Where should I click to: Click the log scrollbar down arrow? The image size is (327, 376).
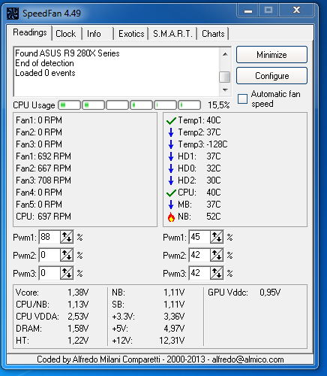pos(225,89)
